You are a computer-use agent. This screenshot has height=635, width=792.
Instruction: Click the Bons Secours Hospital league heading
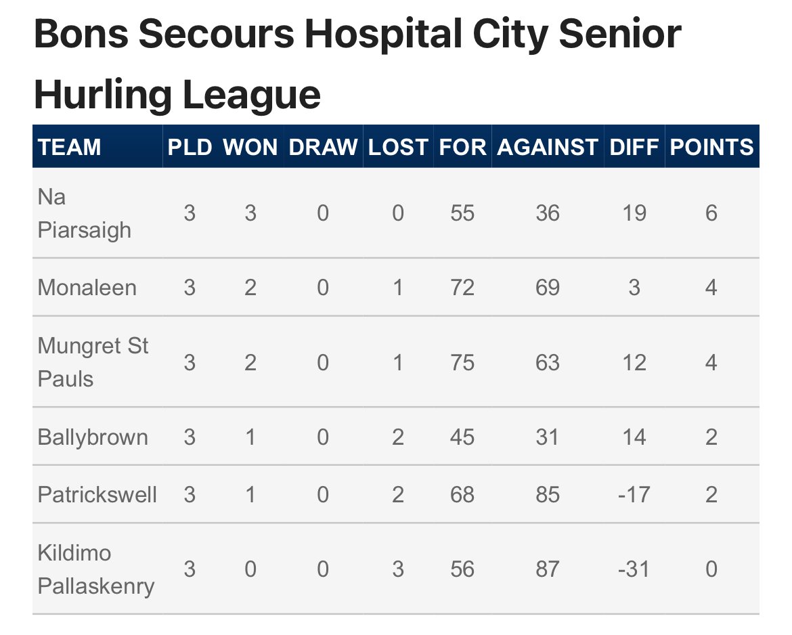357,64
